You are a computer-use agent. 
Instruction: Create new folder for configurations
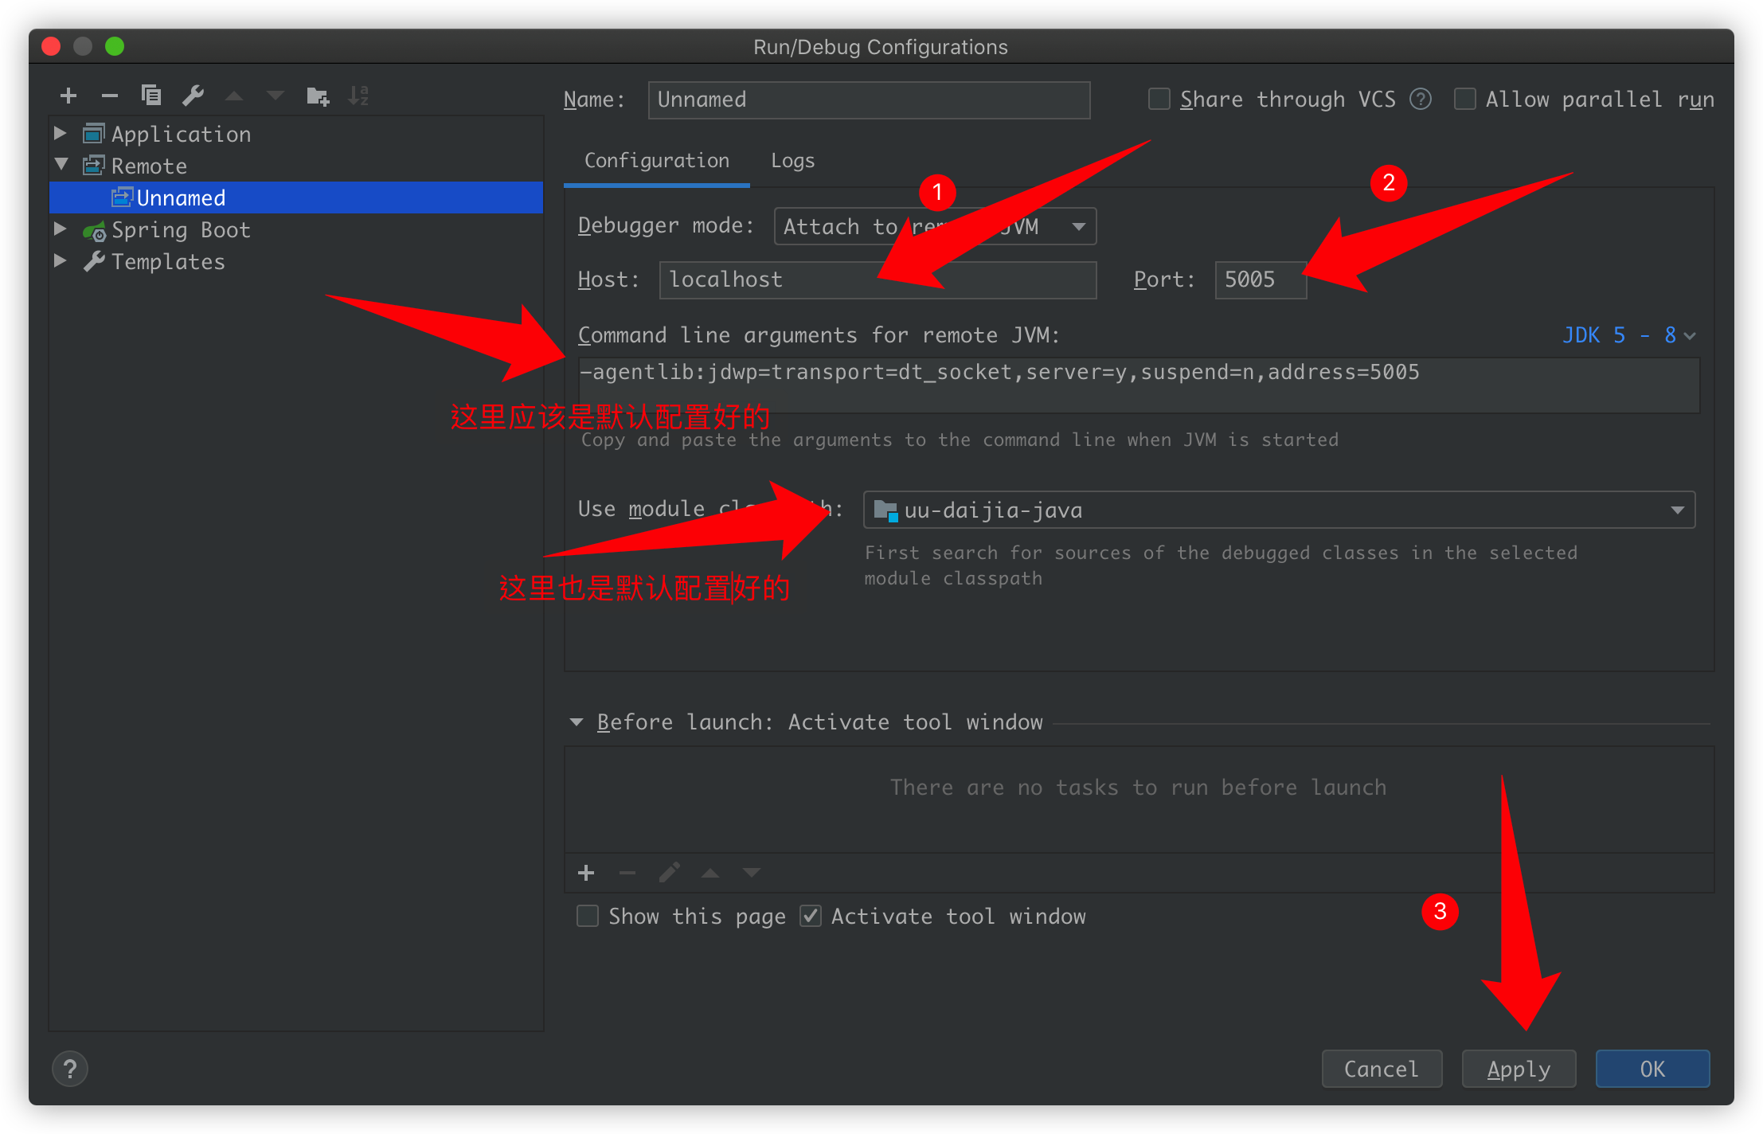[x=318, y=96]
